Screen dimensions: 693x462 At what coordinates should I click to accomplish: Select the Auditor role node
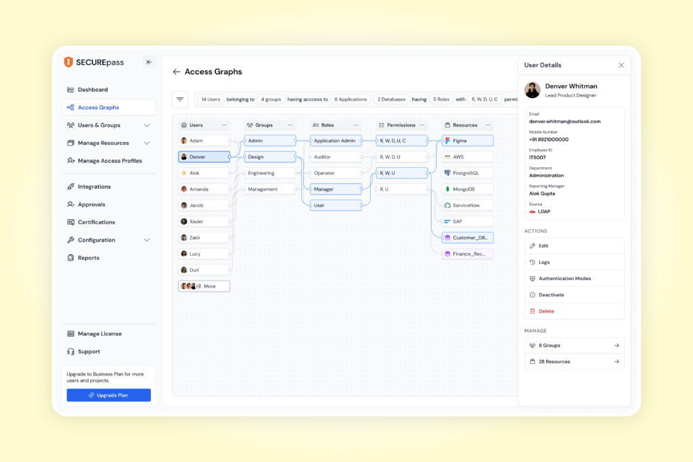336,157
